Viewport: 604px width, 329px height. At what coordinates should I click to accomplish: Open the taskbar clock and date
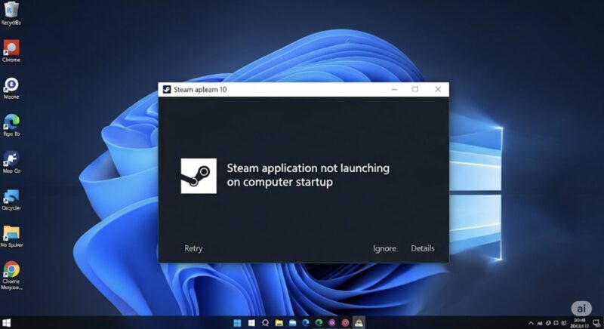click(580, 323)
